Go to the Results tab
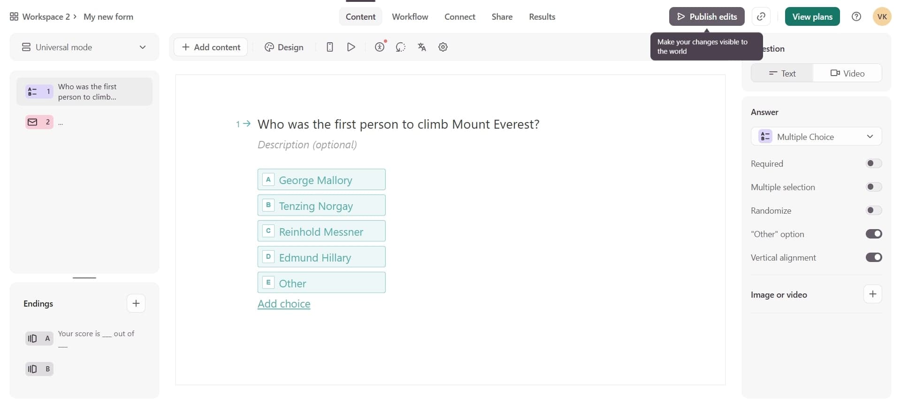Viewport: 901px width, 408px height. (542, 17)
